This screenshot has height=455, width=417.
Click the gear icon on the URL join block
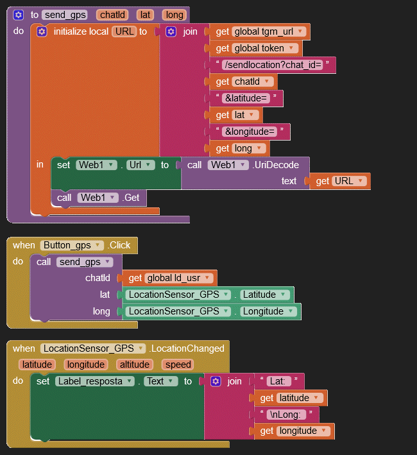171,31
